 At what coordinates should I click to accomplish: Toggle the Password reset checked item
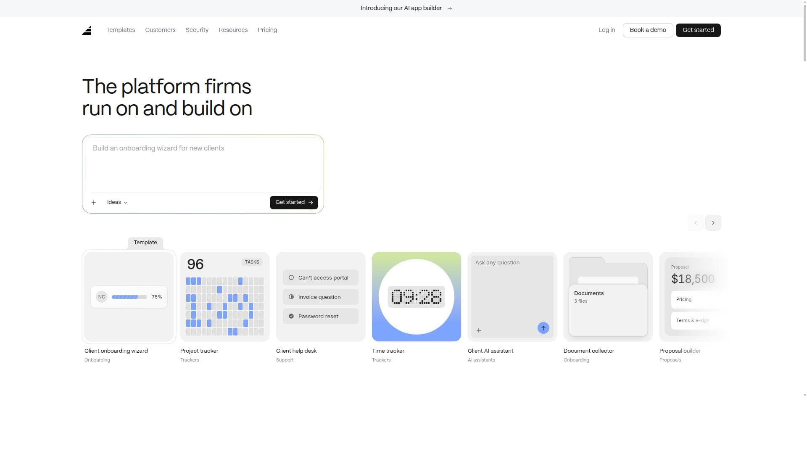321,316
